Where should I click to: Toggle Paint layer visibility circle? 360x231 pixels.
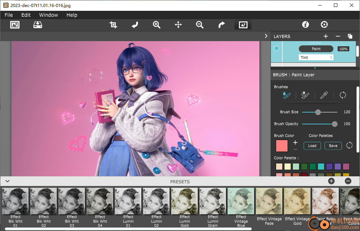(x=276, y=48)
